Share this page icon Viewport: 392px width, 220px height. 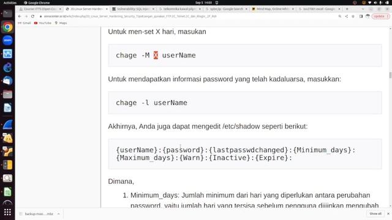pyautogui.click(x=347, y=16)
